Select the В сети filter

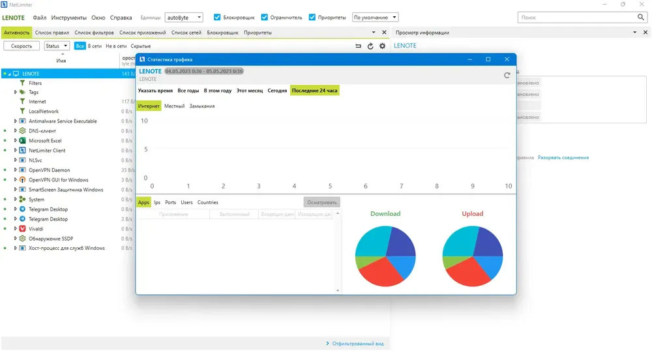click(95, 46)
